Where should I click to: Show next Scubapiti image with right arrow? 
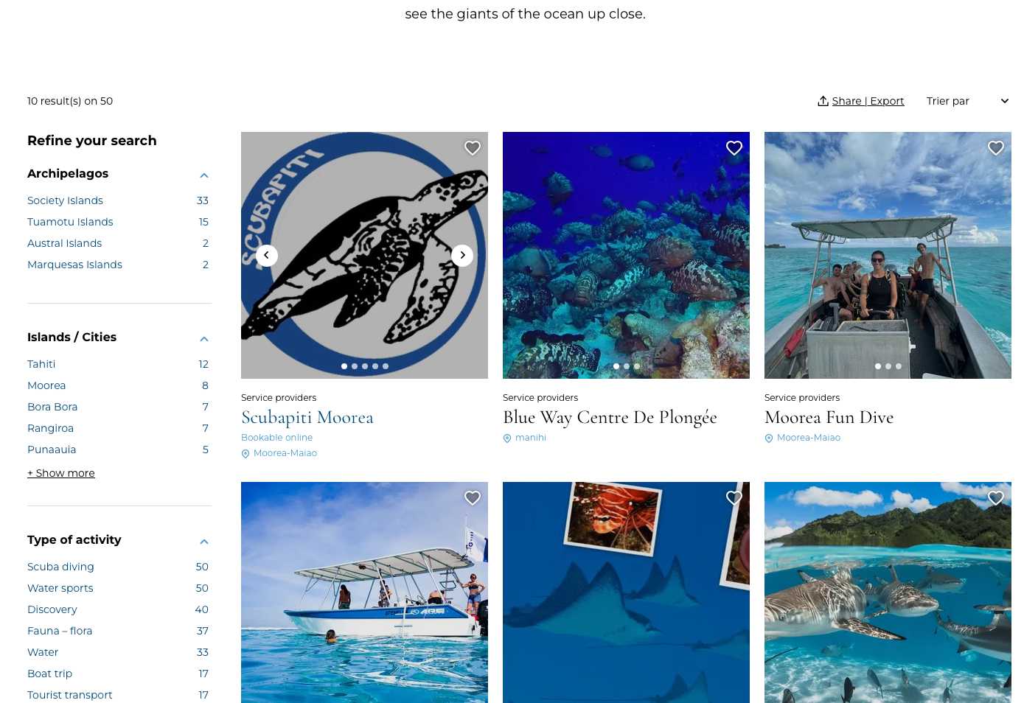pyautogui.click(x=462, y=255)
